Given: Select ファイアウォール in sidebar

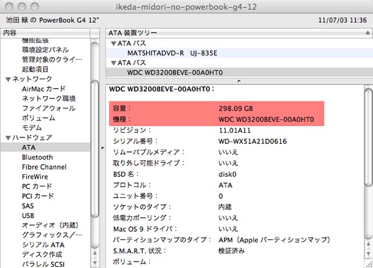Looking at the screenshot, I should point(49,108).
